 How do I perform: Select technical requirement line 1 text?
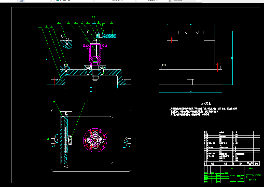pos(203,109)
